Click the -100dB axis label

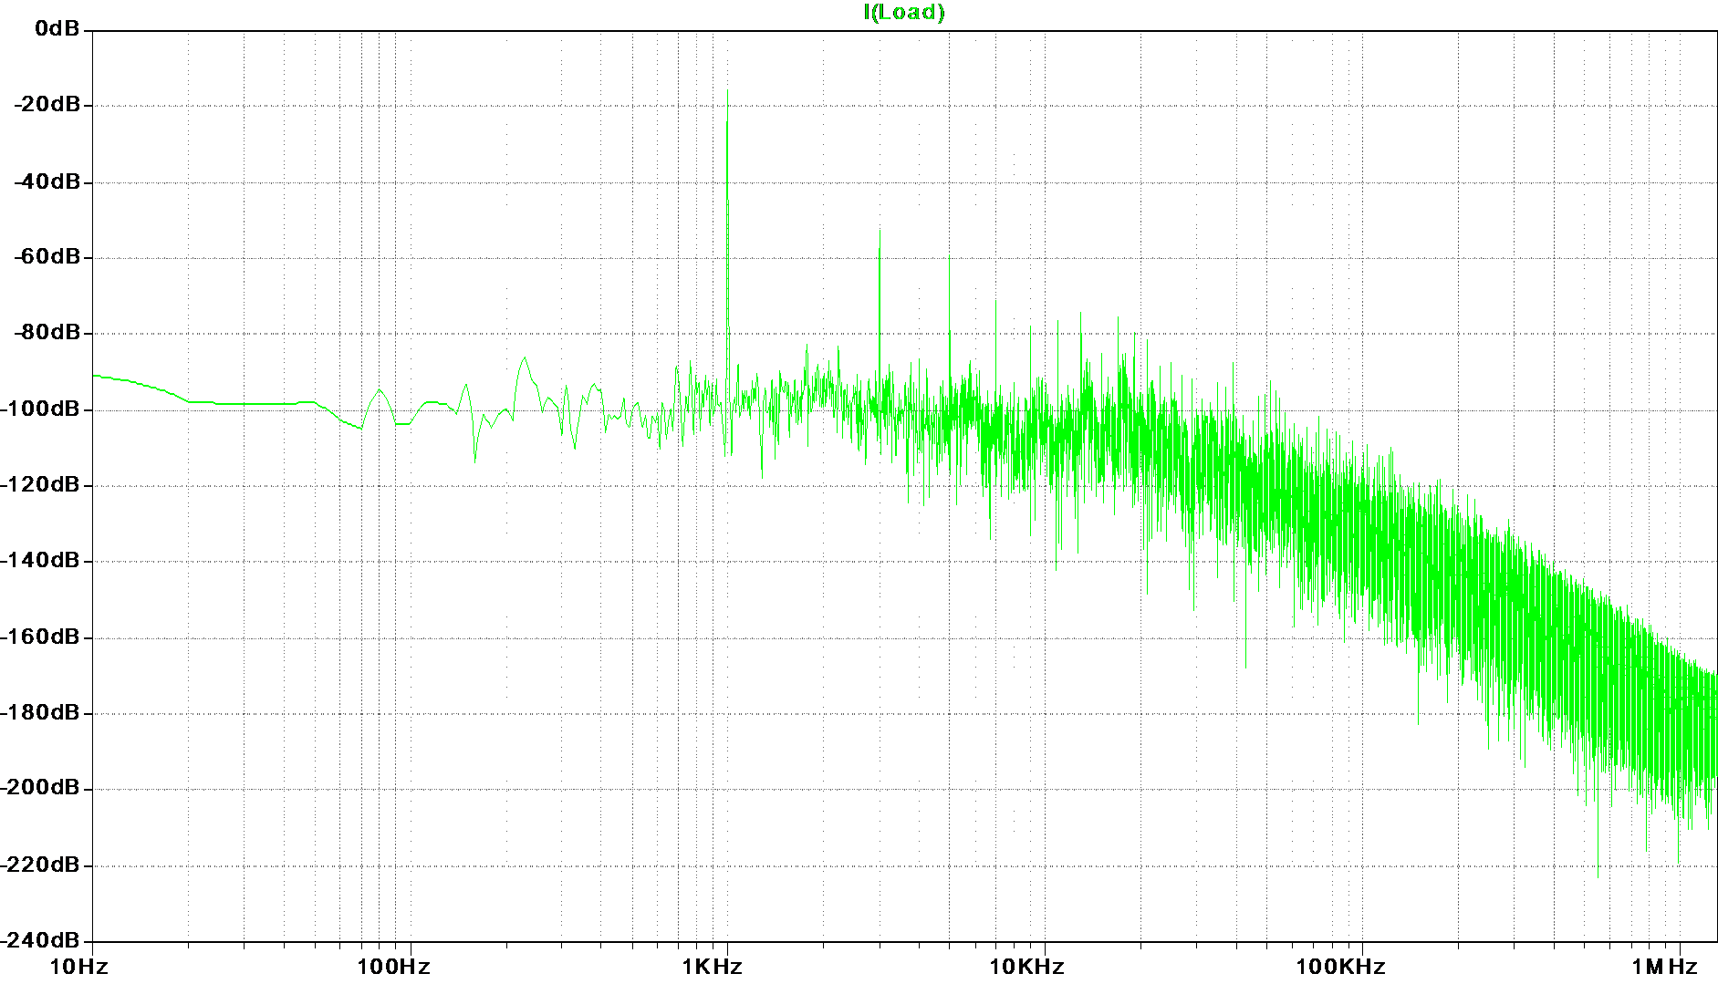(x=41, y=409)
